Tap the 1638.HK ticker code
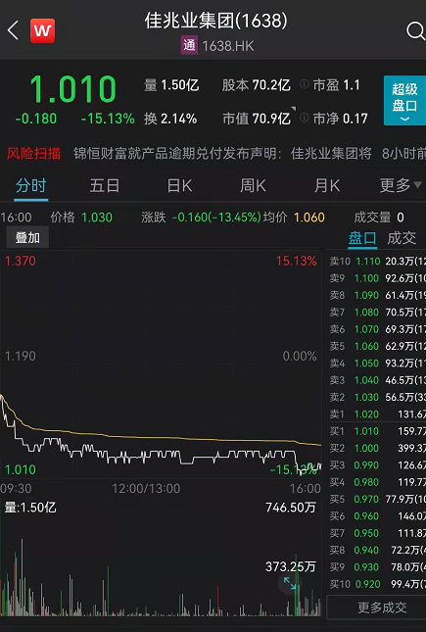The height and width of the screenshot is (632, 426). 228,46
